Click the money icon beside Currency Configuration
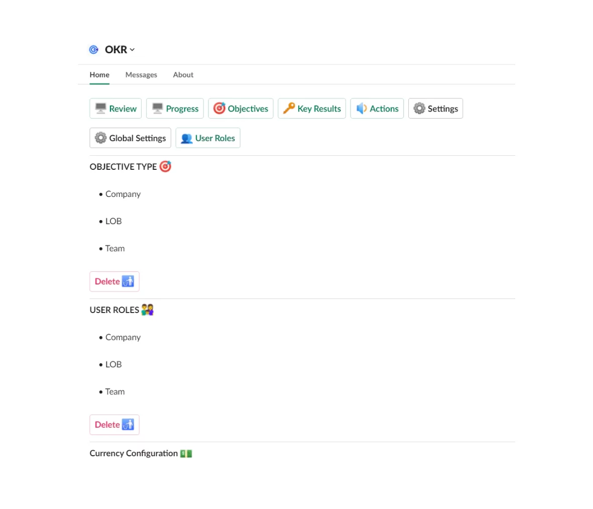593x509 pixels. point(186,453)
